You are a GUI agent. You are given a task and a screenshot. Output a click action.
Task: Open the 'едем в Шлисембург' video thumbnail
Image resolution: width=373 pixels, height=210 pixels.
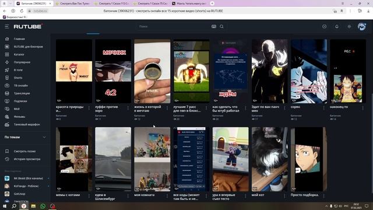(x=113, y=159)
